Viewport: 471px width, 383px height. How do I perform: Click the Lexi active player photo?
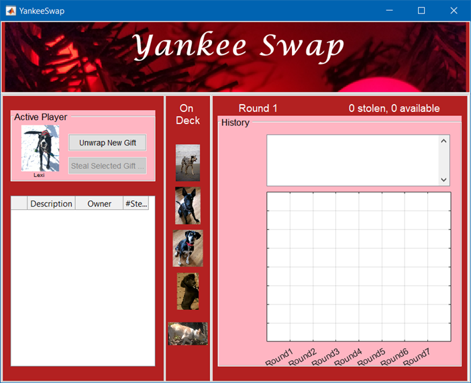40,150
